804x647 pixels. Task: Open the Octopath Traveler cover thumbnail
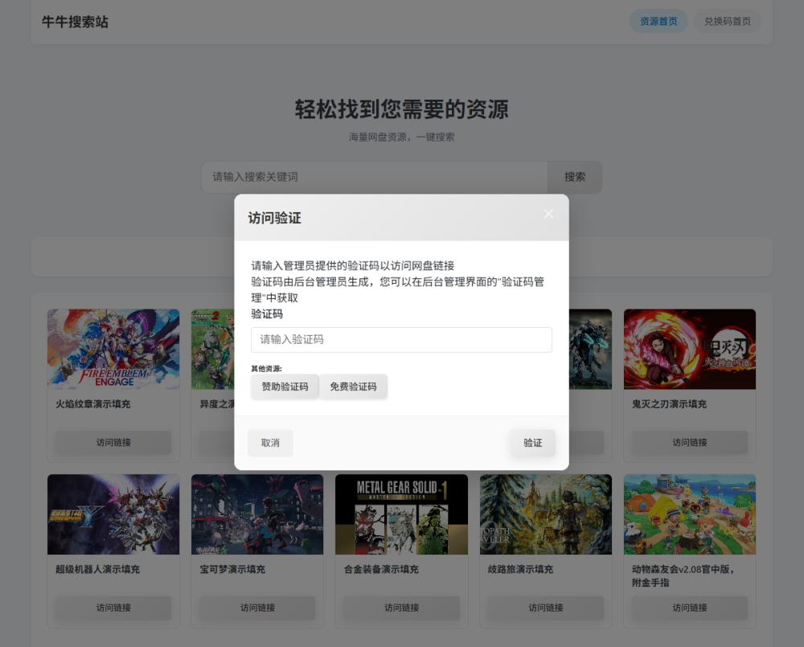tap(545, 514)
